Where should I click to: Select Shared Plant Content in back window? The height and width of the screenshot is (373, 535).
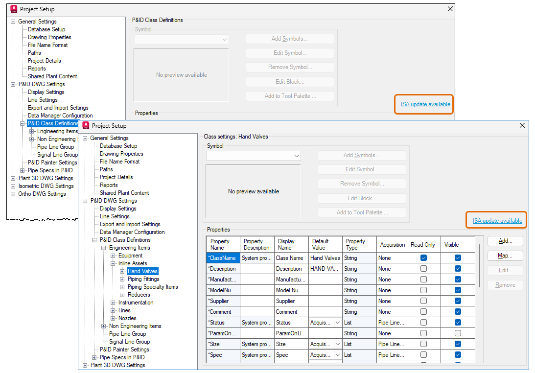(52, 76)
